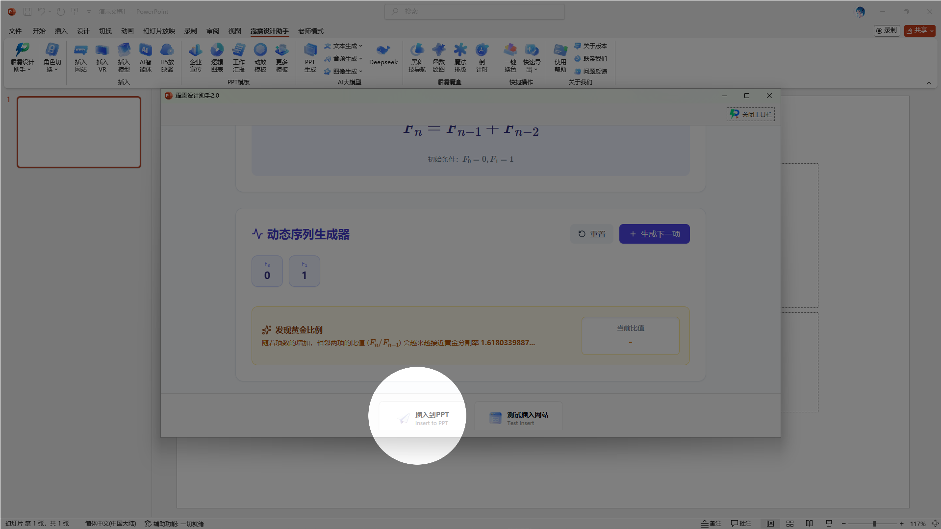Start the 倒计时 tool

[482, 58]
